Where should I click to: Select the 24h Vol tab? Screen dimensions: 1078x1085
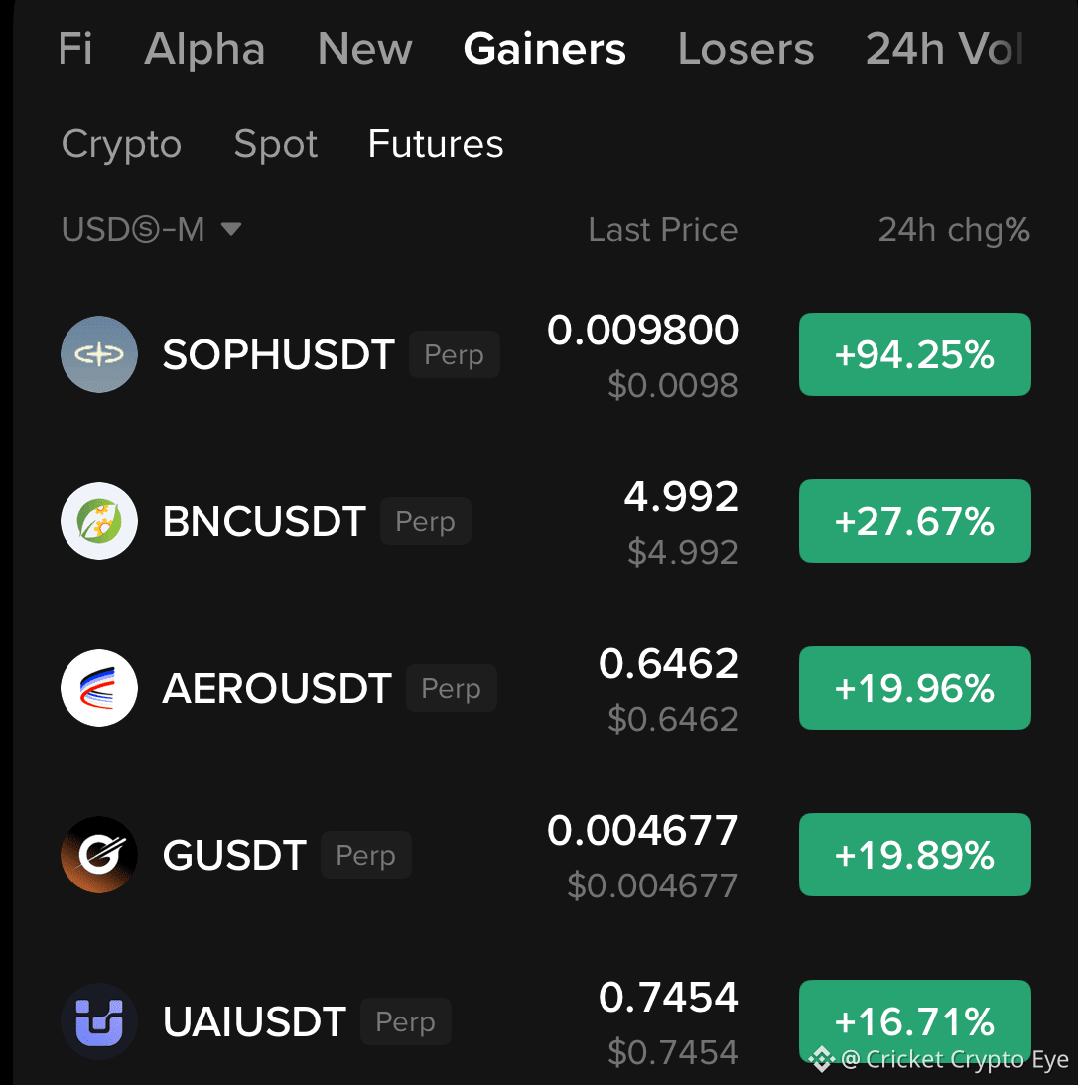(x=944, y=49)
